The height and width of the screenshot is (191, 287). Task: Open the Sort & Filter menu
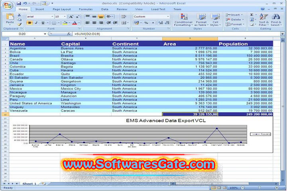click(264, 20)
